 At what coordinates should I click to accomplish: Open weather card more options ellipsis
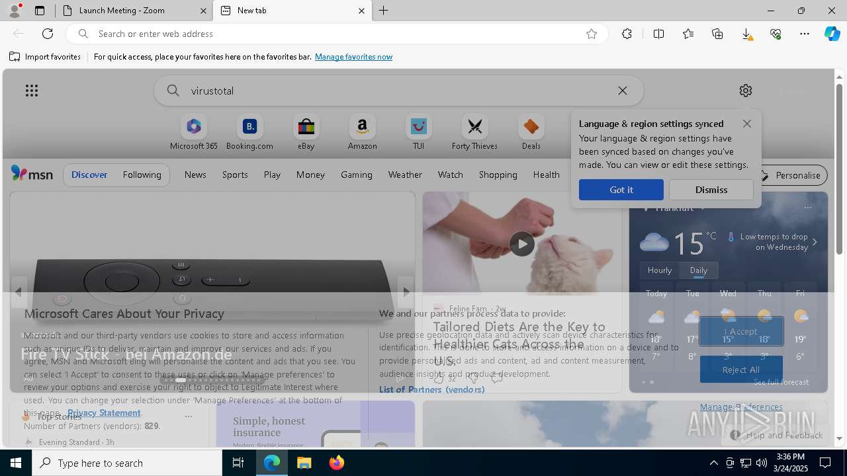[807, 208]
